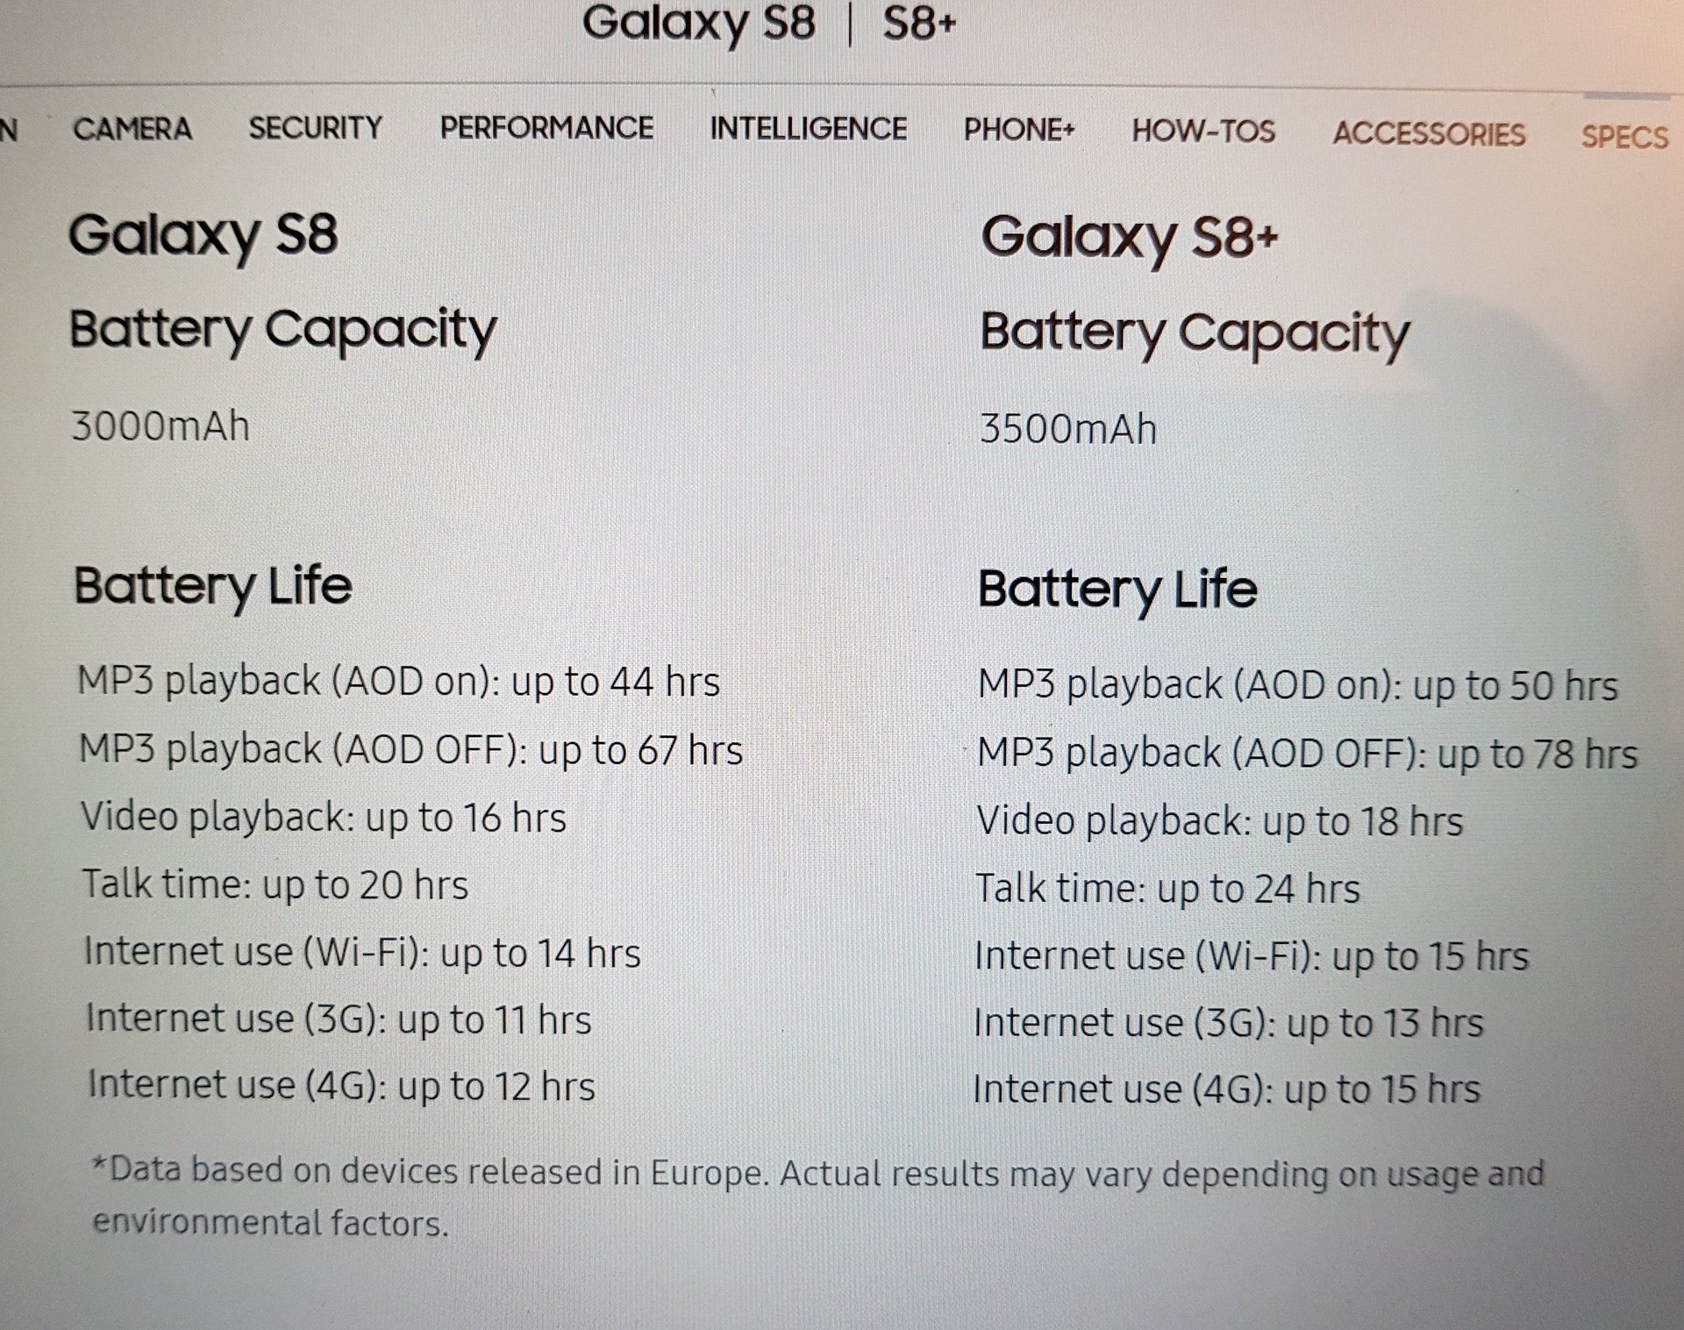Image resolution: width=1684 pixels, height=1330 pixels.
Task: Click the Galaxy S8+ column heading
Action: [x=1130, y=238]
